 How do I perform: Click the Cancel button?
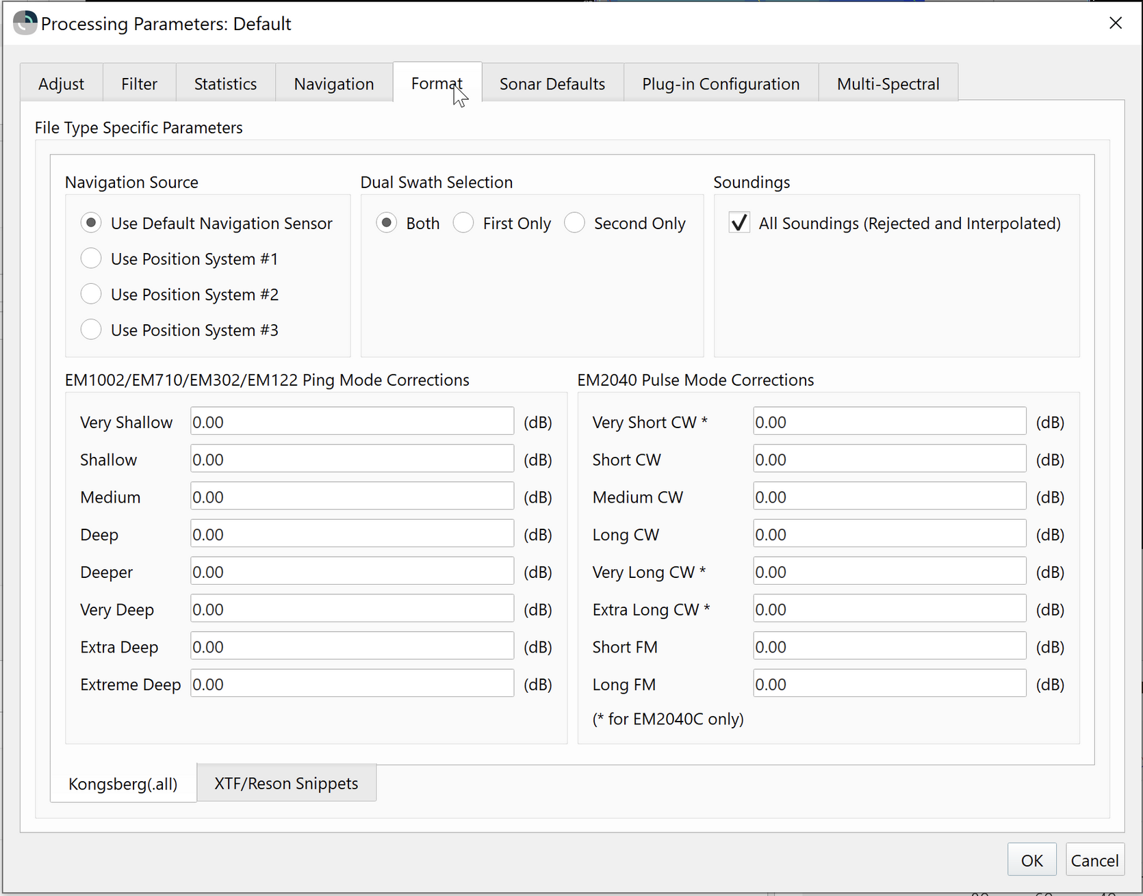pyautogui.click(x=1094, y=860)
